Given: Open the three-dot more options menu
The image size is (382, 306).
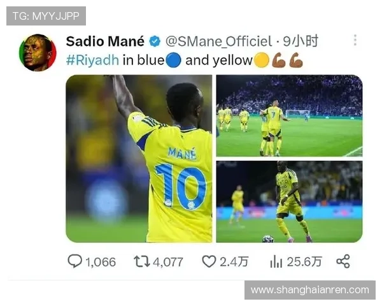Looking at the screenshot, I should (355, 40).
